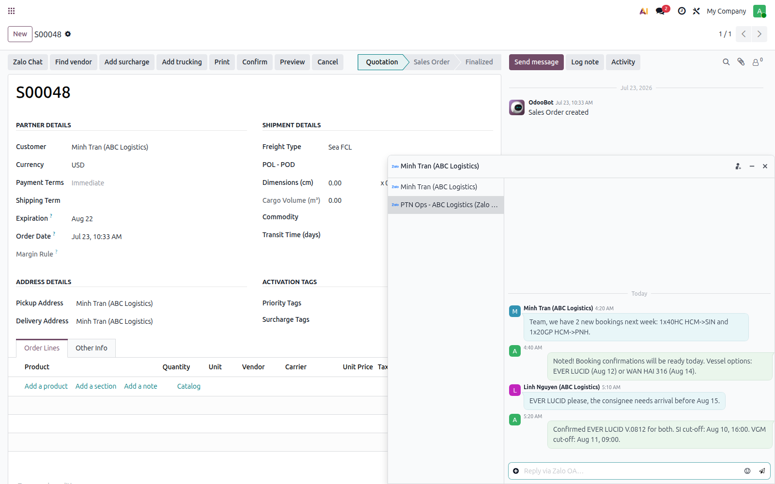The width and height of the screenshot is (775, 484).
Task: Cancel the sales order
Action: click(x=328, y=62)
